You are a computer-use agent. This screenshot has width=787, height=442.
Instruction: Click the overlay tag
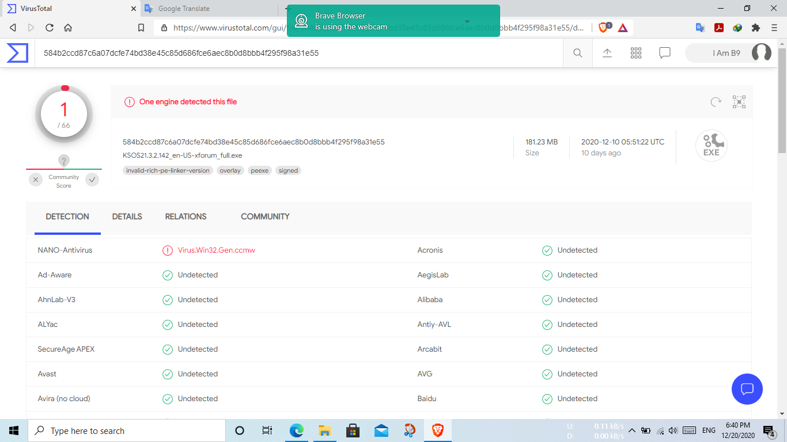[230, 170]
